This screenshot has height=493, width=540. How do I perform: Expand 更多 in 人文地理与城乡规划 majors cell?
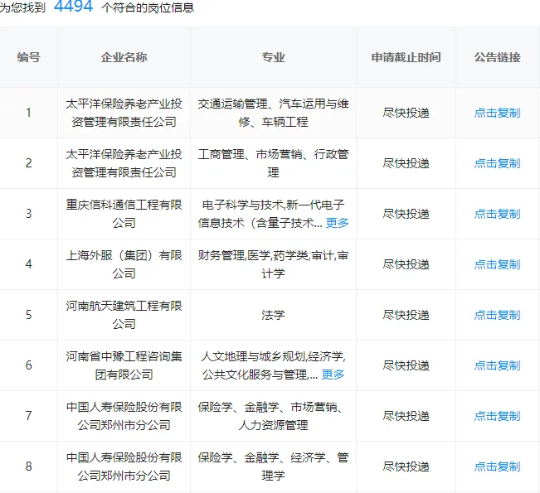pyautogui.click(x=333, y=375)
